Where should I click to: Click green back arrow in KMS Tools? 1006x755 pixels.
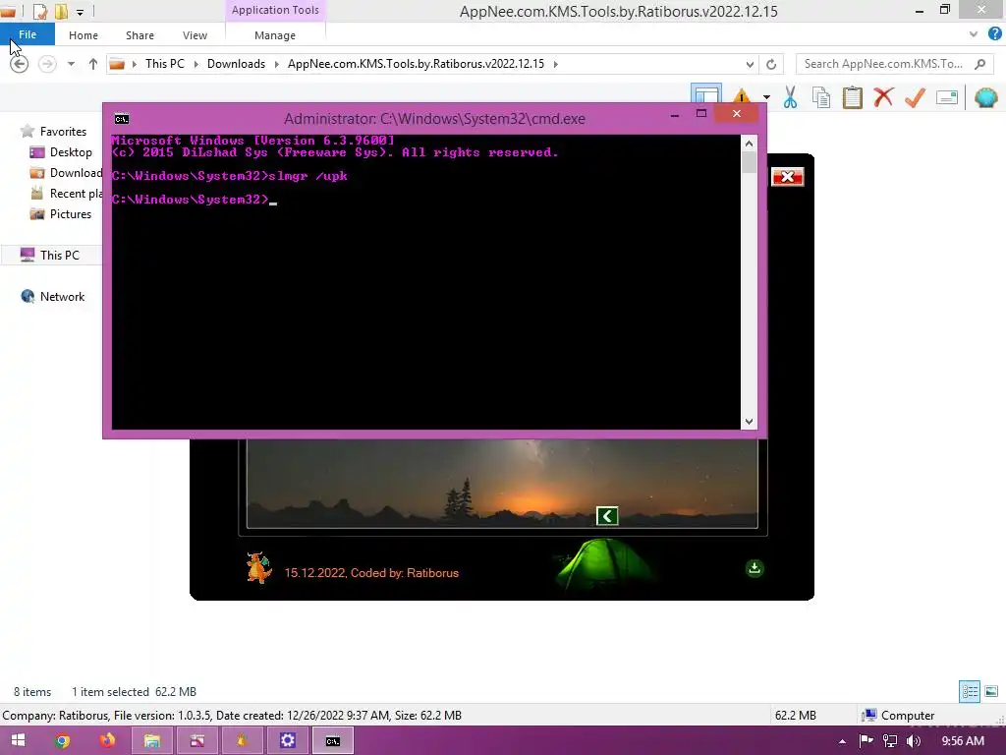[x=607, y=515]
